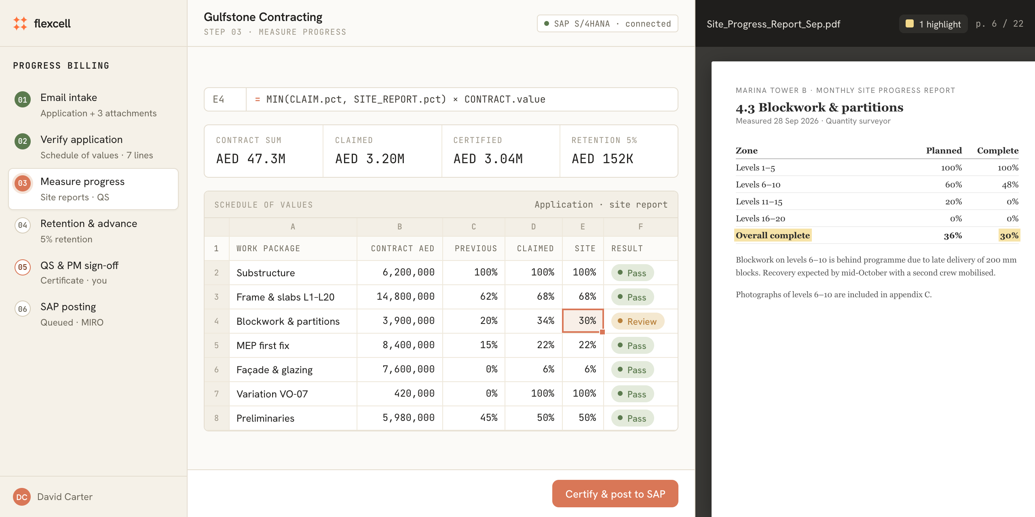
Task: Select row 4 header
Action: point(217,321)
